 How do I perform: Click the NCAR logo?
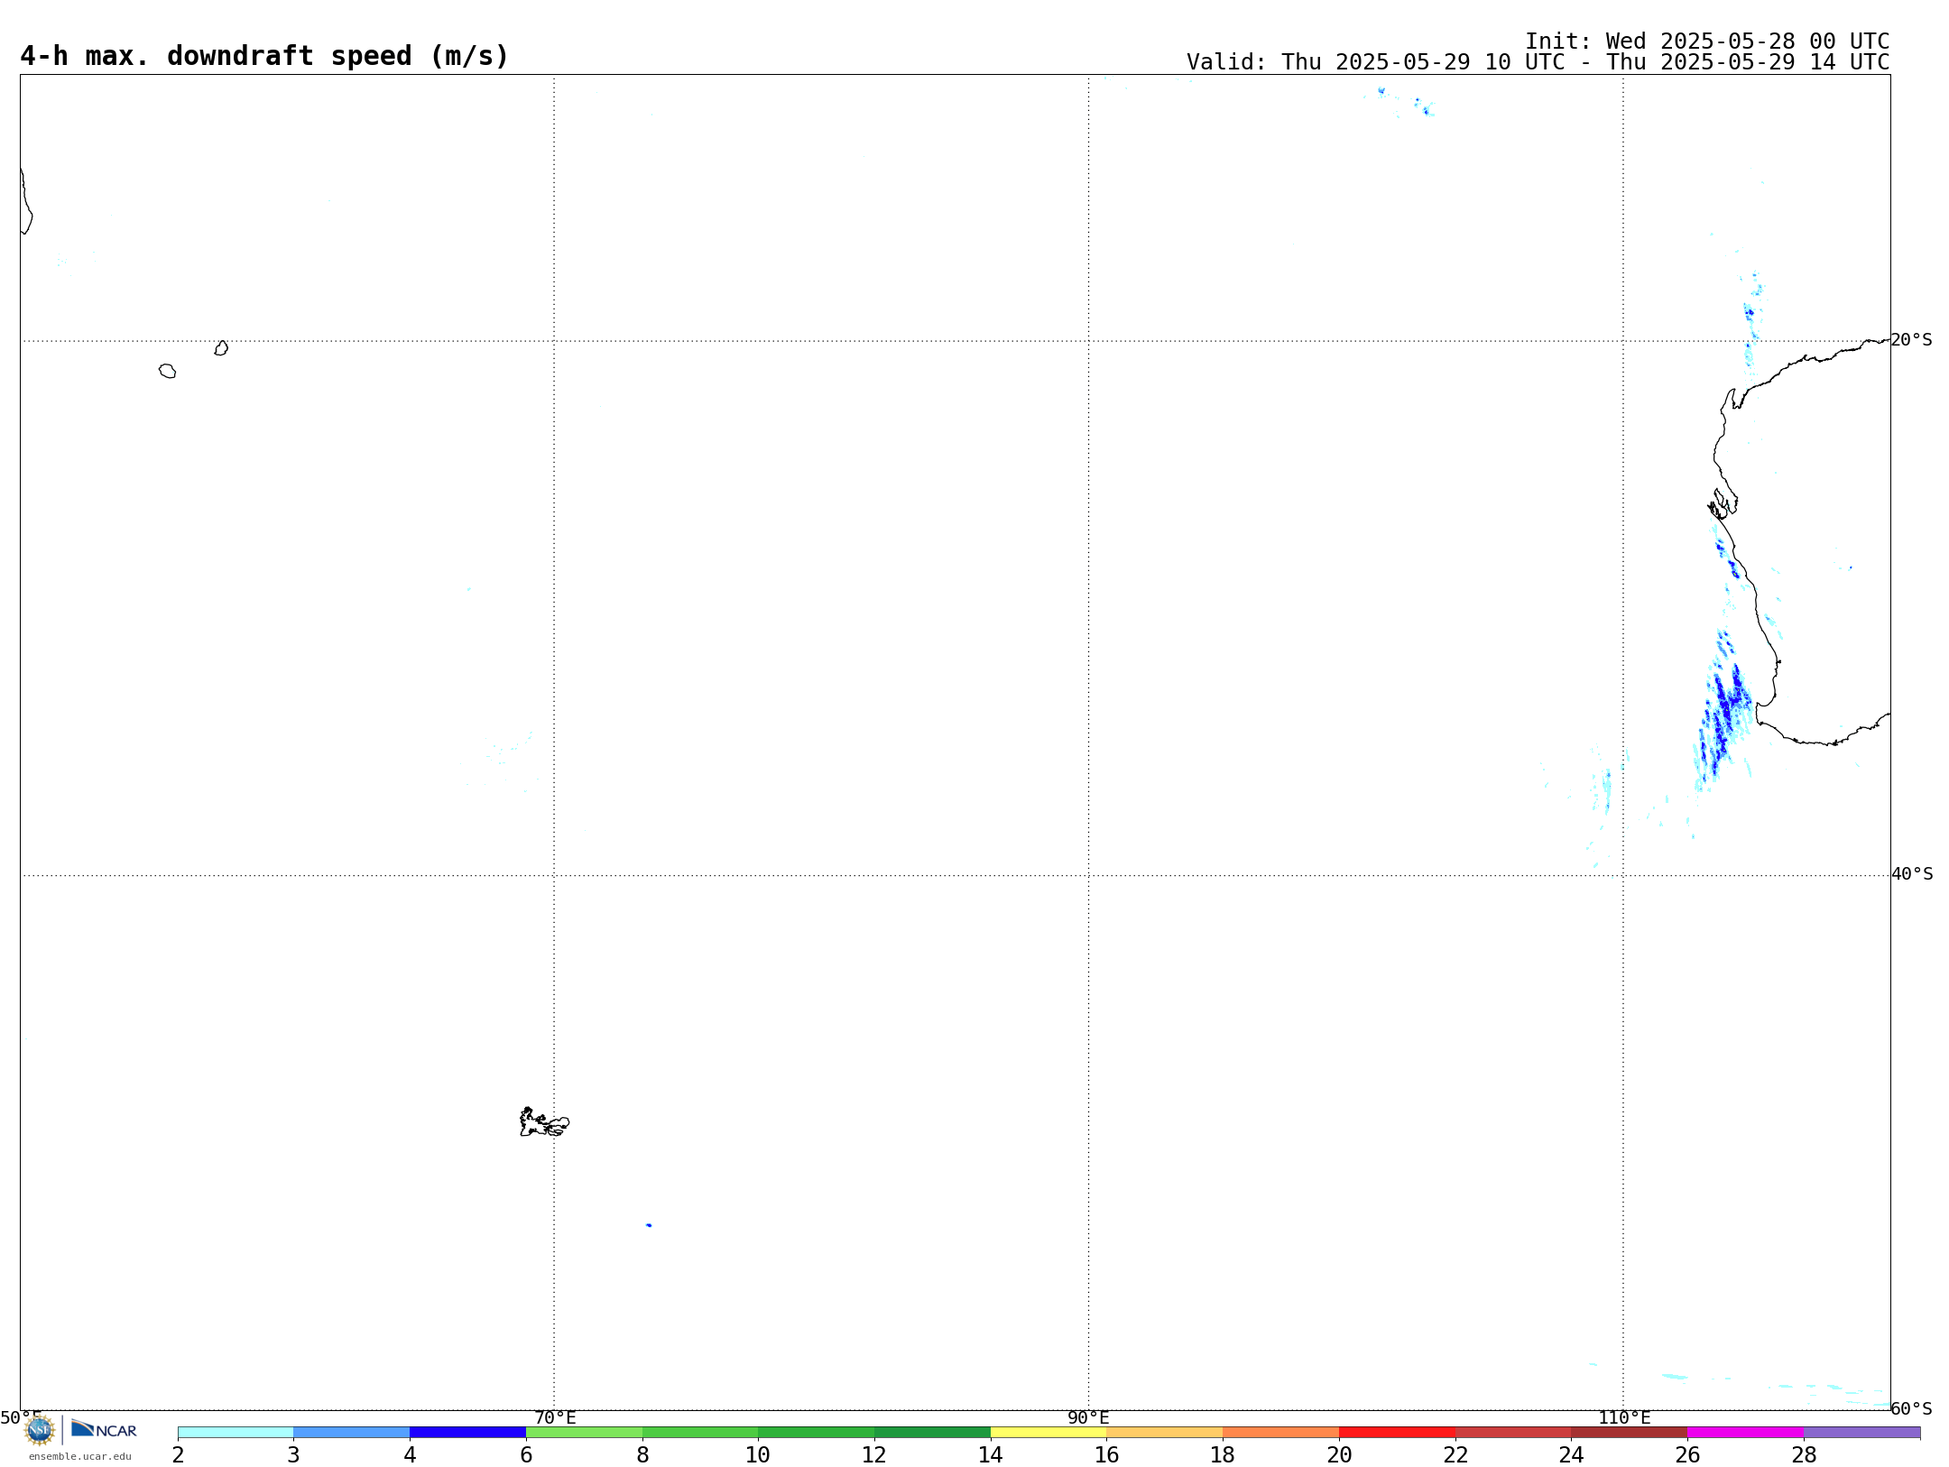point(104,1429)
